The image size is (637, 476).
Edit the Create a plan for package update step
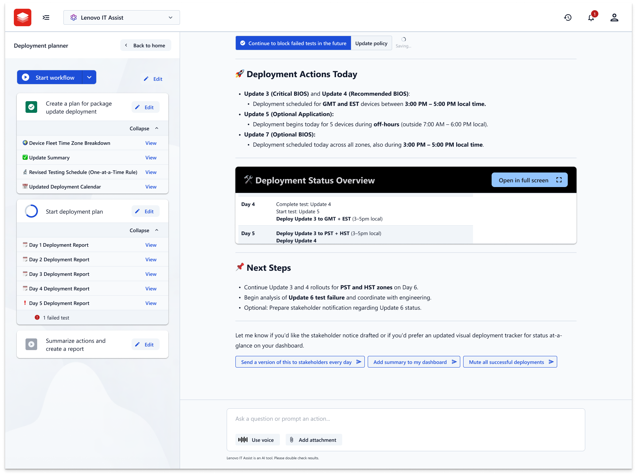[145, 107]
